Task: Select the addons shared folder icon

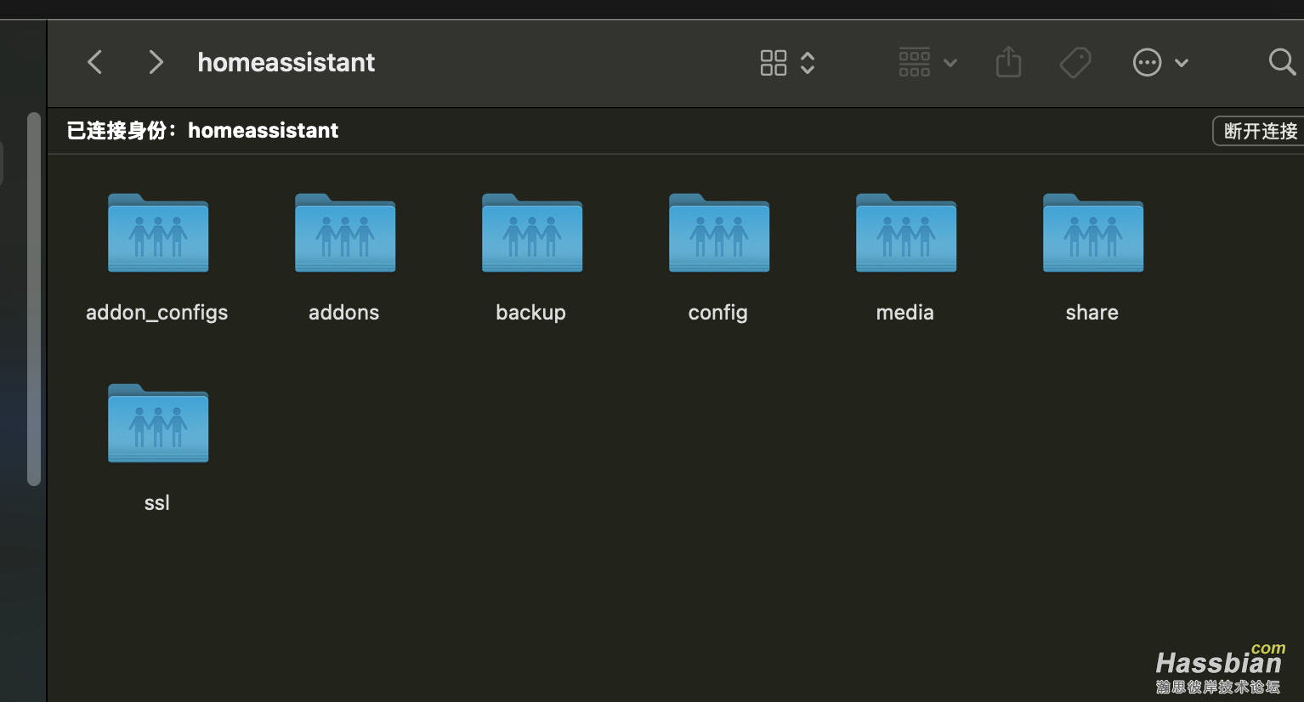Action: pos(345,233)
